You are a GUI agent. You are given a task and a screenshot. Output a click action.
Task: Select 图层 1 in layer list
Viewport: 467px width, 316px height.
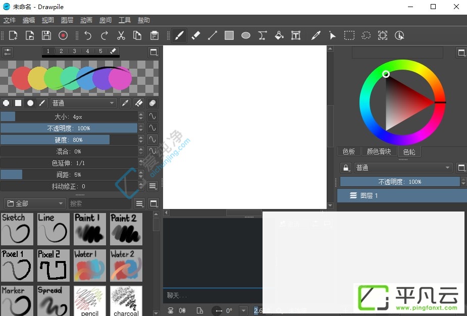click(402, 195)
